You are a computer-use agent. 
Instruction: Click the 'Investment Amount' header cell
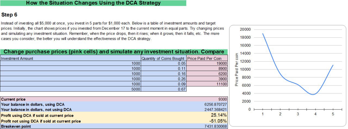click(x=71, y=58)
